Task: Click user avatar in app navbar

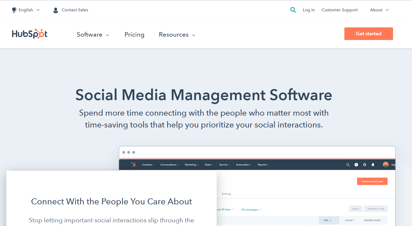Action: [x=386, y=165]
